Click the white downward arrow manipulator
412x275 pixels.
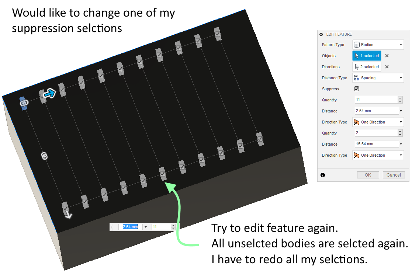coord(69,216)
